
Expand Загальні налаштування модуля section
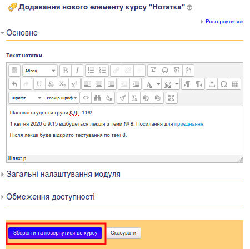[x=63, y=174]
